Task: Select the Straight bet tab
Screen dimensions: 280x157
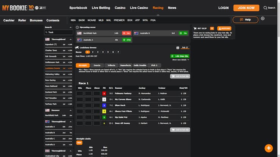Action: pos(83,65)
